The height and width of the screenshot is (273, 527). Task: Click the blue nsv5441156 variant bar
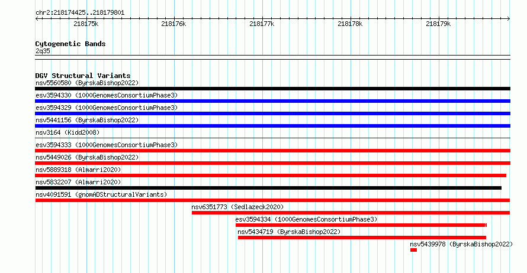click(x=272, y=126)
